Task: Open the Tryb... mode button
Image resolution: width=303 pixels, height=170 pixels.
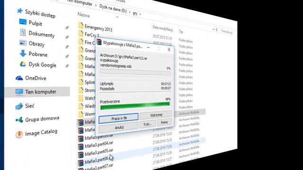Action: pos(147,124)
